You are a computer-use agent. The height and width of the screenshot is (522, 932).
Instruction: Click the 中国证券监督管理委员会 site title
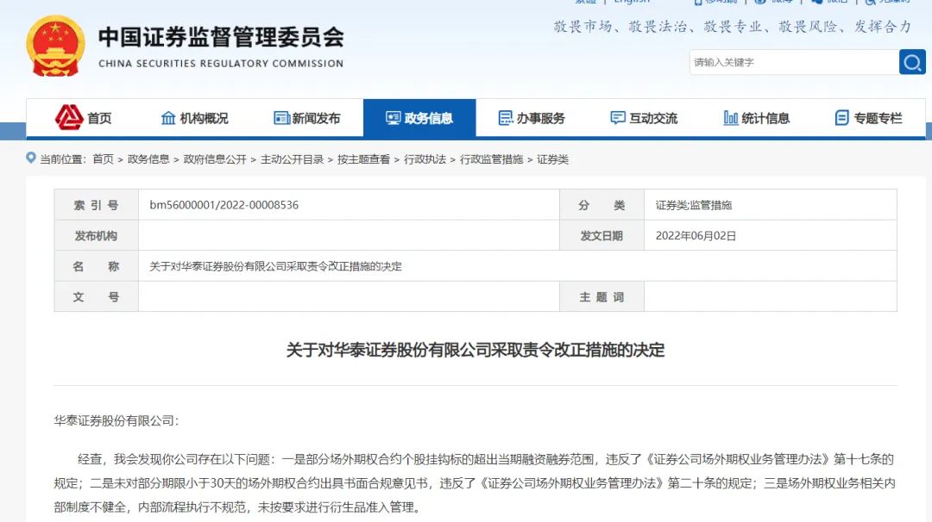point(221,37)
